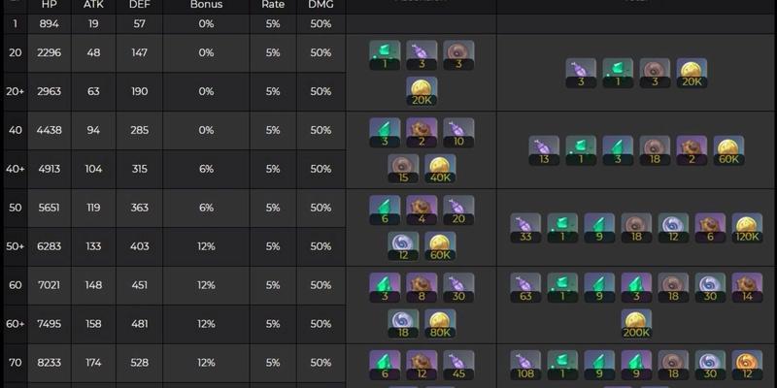Click the purple flower icon labeled 63
The height and width of the screenshot is (388, 777).
525,287
